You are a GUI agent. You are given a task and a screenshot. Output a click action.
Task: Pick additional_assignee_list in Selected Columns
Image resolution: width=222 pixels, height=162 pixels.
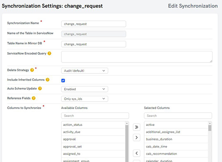(x=176, y=132)
